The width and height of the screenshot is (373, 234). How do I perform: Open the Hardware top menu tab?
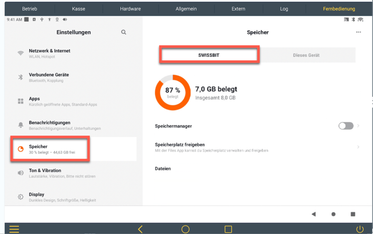(x=130, y=9)
